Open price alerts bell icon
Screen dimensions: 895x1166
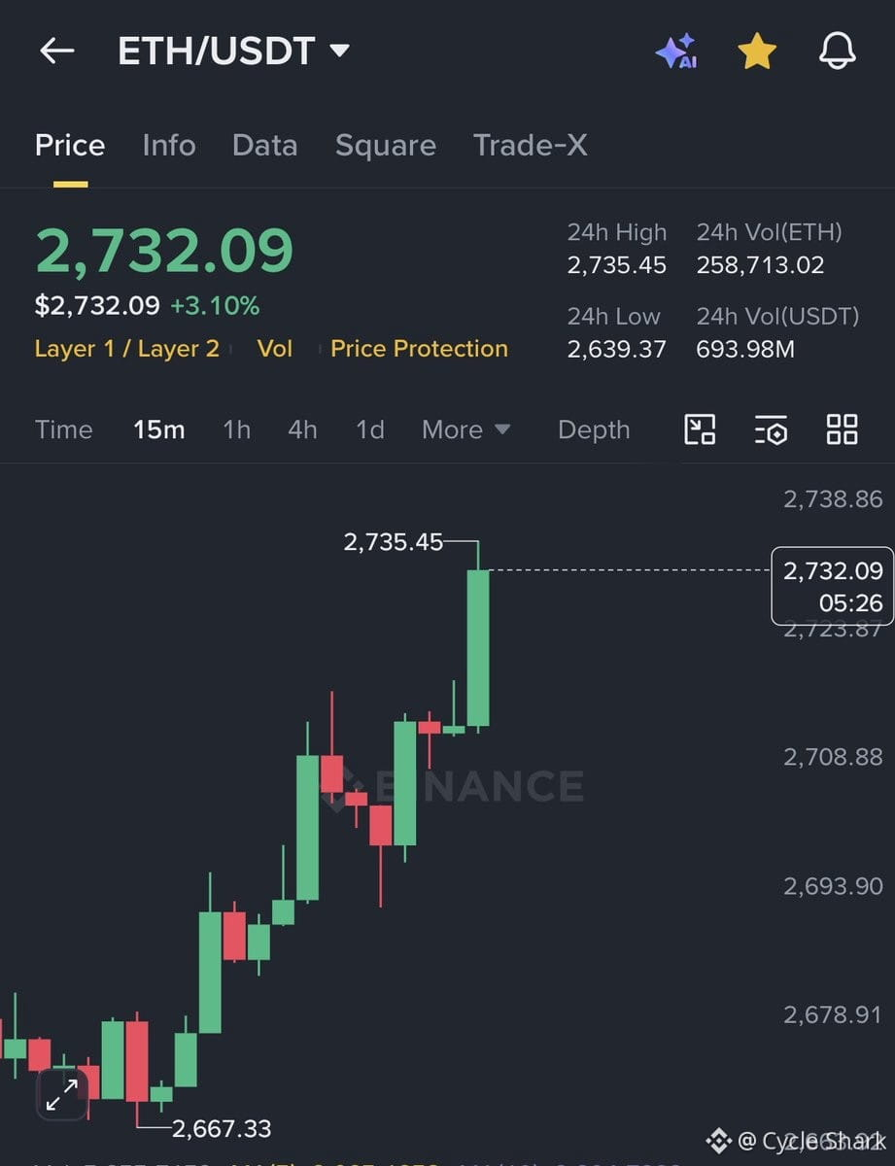[x=837, y=51]
